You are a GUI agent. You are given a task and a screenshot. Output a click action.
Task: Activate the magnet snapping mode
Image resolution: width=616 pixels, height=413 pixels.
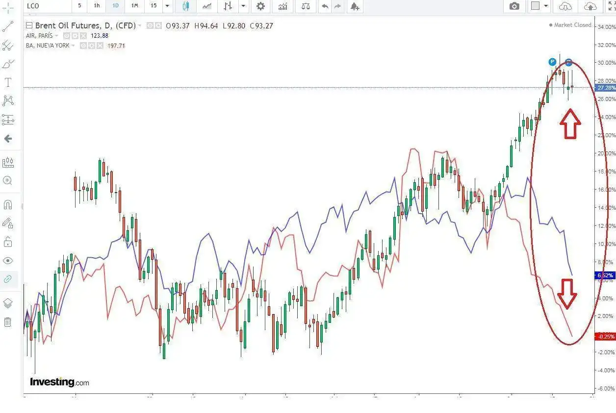pos(8,204)
